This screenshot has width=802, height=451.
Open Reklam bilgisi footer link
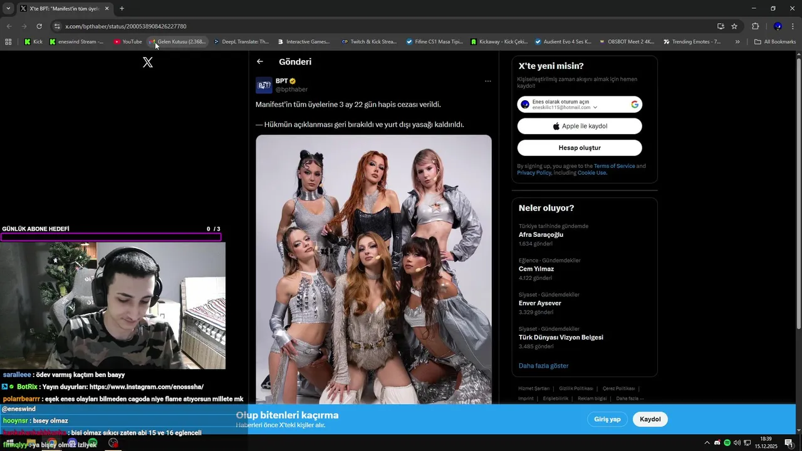click(592, 398)
